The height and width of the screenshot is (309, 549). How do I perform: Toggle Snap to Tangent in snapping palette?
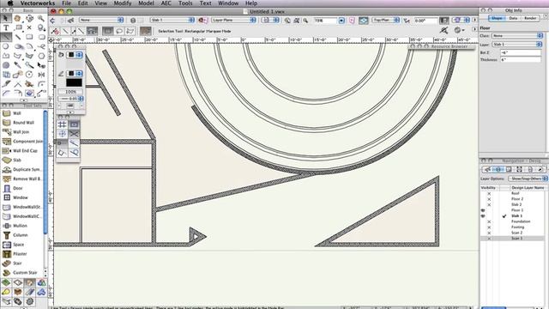point(74,153)
